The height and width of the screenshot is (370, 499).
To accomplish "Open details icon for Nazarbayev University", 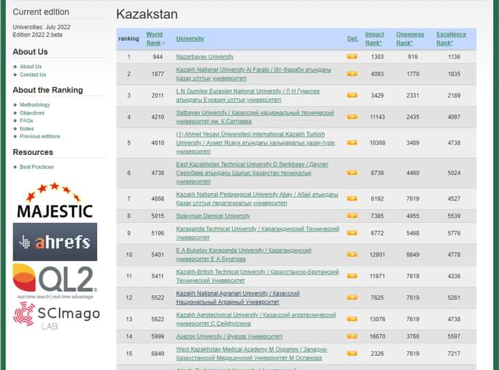I will click(352, 57).
